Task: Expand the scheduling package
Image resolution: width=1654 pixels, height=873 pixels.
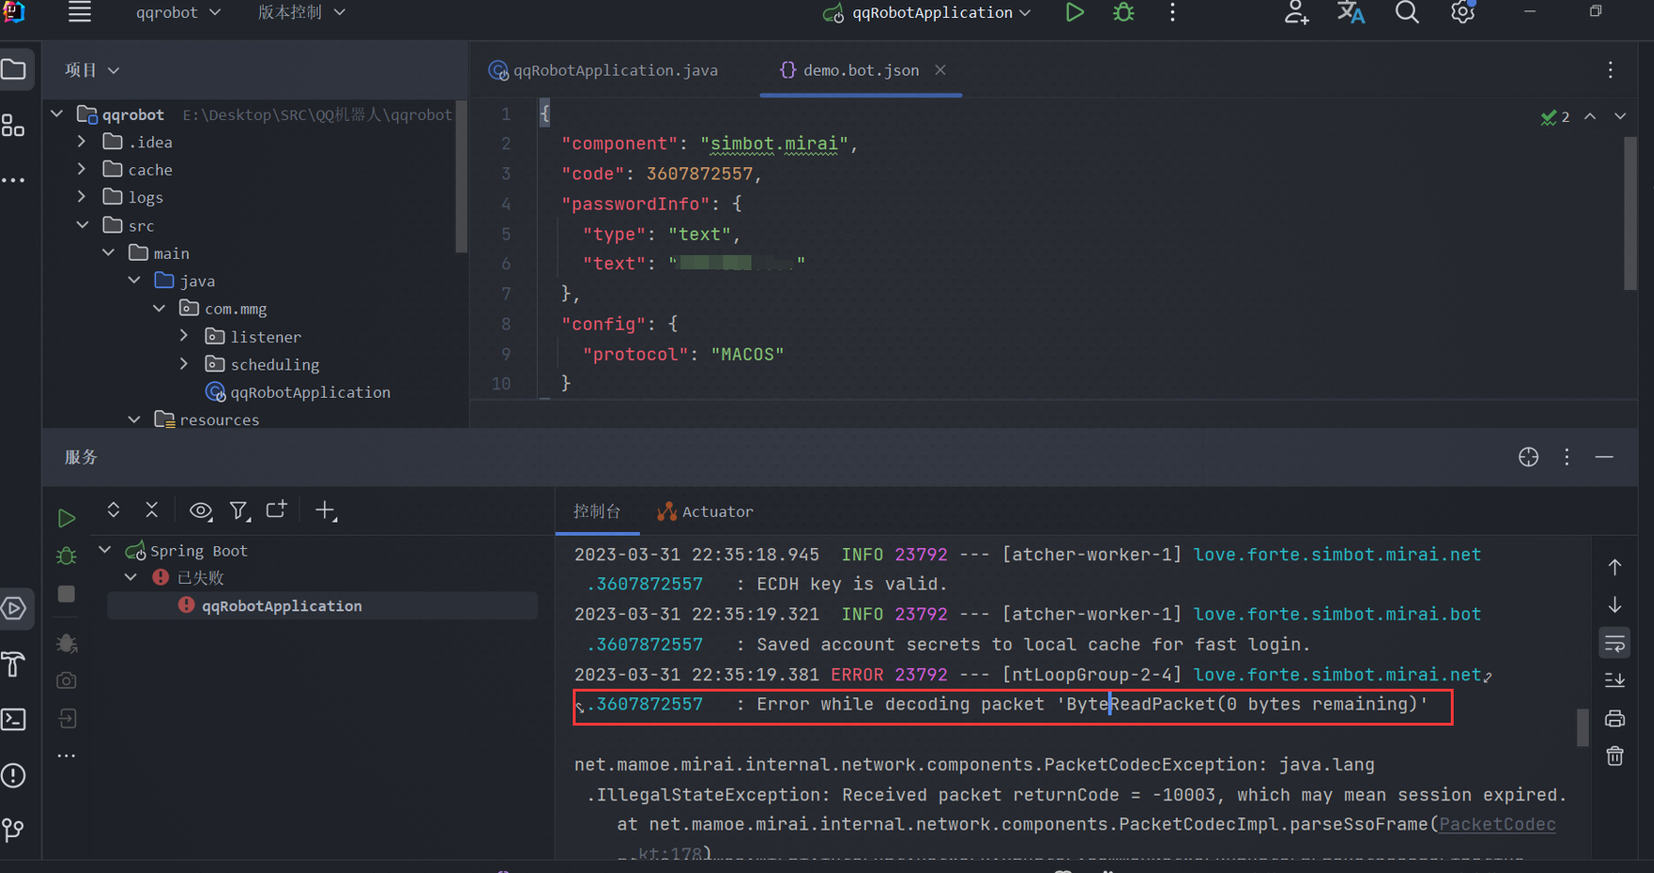Action: 185,364
